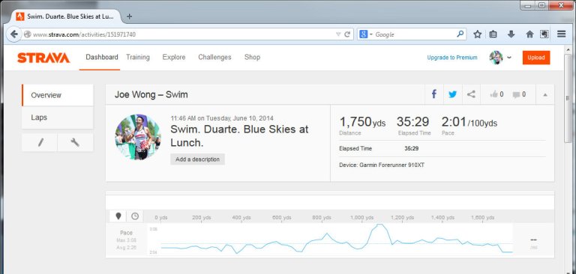This screenshot has height=274, width=576.
Task: Open the bookmarks list icon
Action: [493, 34]
